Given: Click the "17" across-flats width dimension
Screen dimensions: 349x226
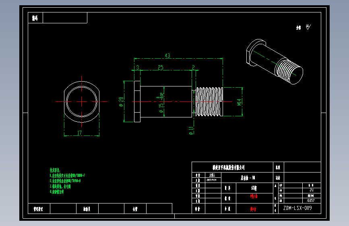Looking at the screenshot, I should point(79,133).
